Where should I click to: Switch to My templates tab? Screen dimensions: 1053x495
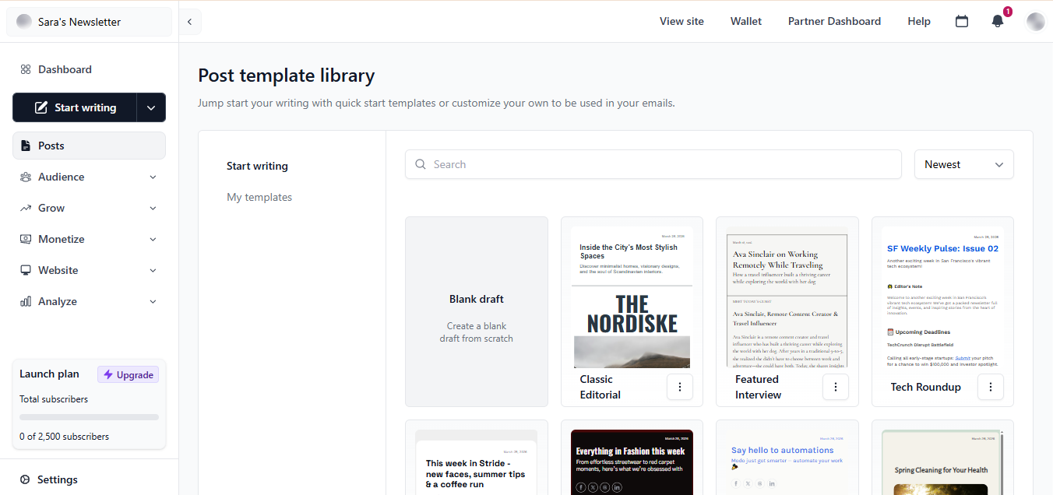point(259,197)
